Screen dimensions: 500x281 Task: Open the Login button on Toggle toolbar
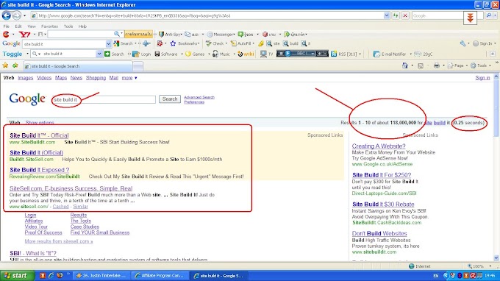click(x=142, y=54)
